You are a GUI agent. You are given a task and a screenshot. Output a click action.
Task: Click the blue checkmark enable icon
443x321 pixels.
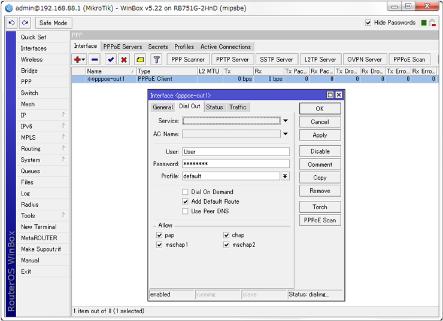pos(111,60)
